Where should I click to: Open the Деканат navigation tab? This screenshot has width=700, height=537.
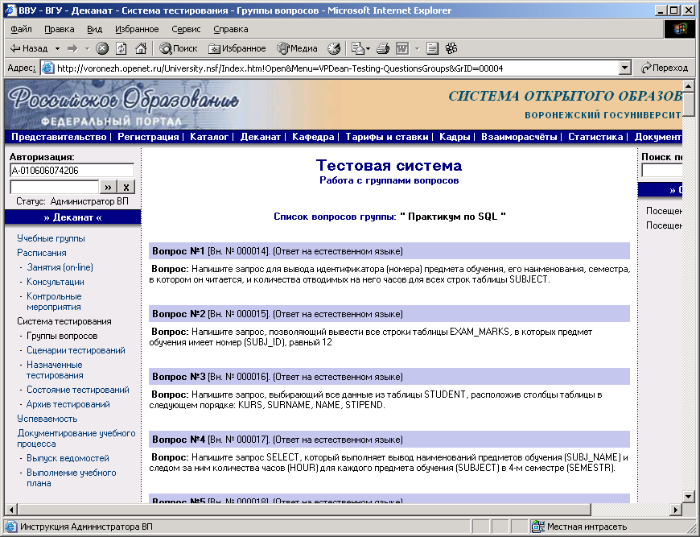[x=260, y=137]
